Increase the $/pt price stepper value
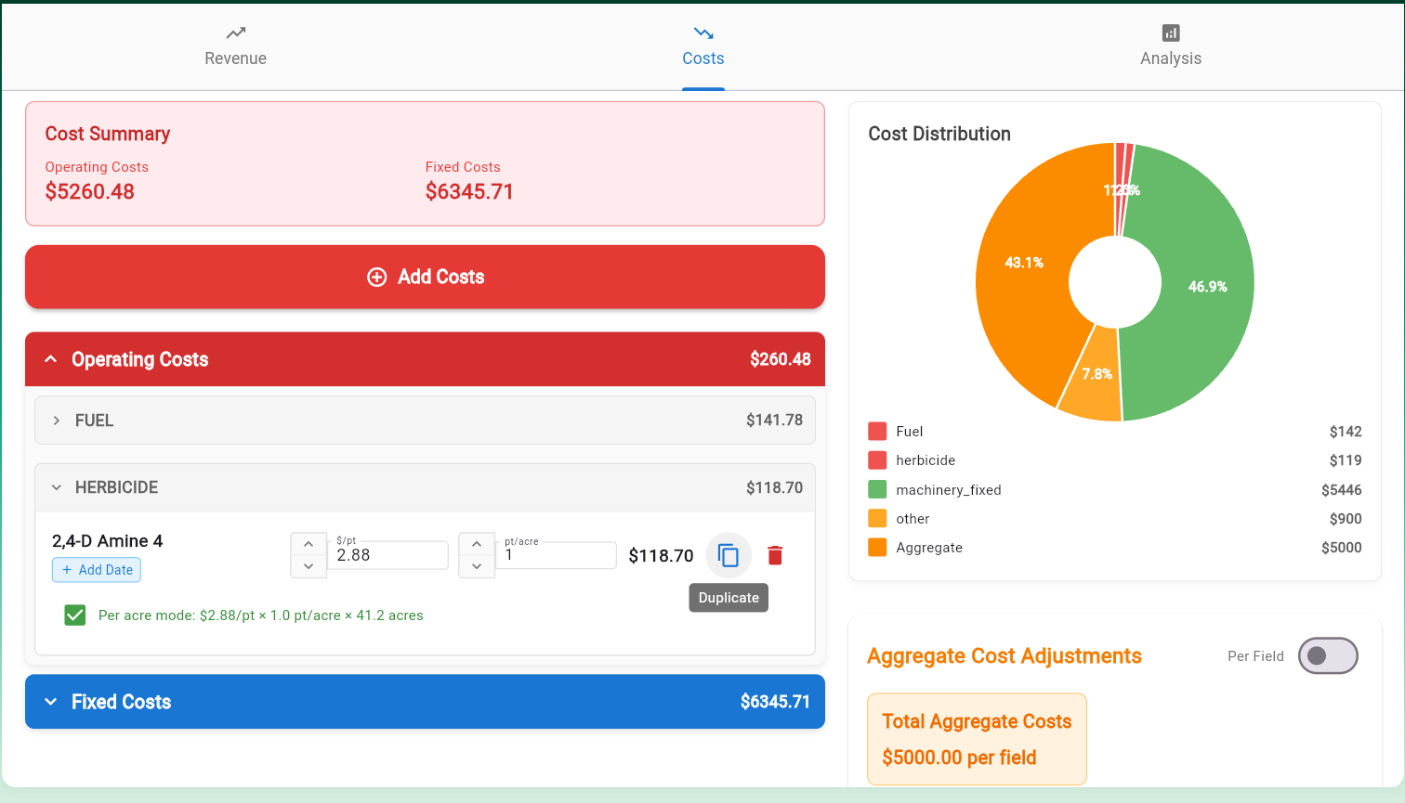The width and height of the screenshot is (1405, 803). [x=309, y=544]
